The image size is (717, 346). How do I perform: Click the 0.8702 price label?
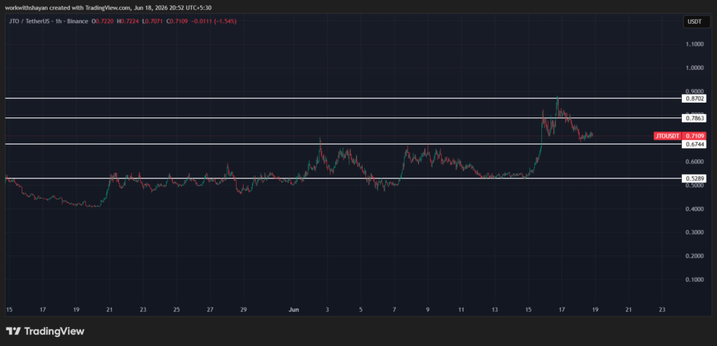tap(694, 98)
